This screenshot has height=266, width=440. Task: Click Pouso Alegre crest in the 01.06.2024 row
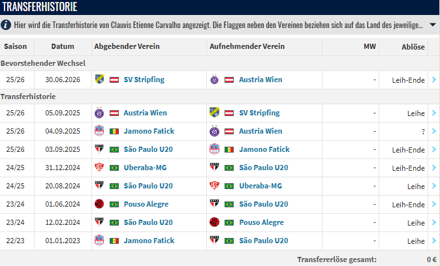[99, 204]
